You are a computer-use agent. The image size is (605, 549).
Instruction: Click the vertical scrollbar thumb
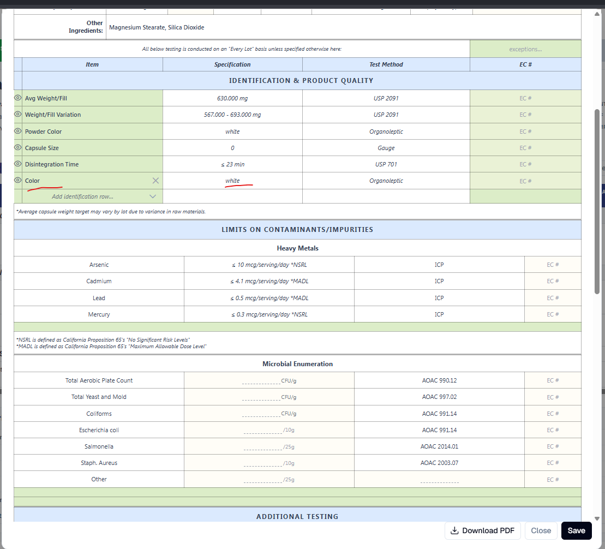597,201
